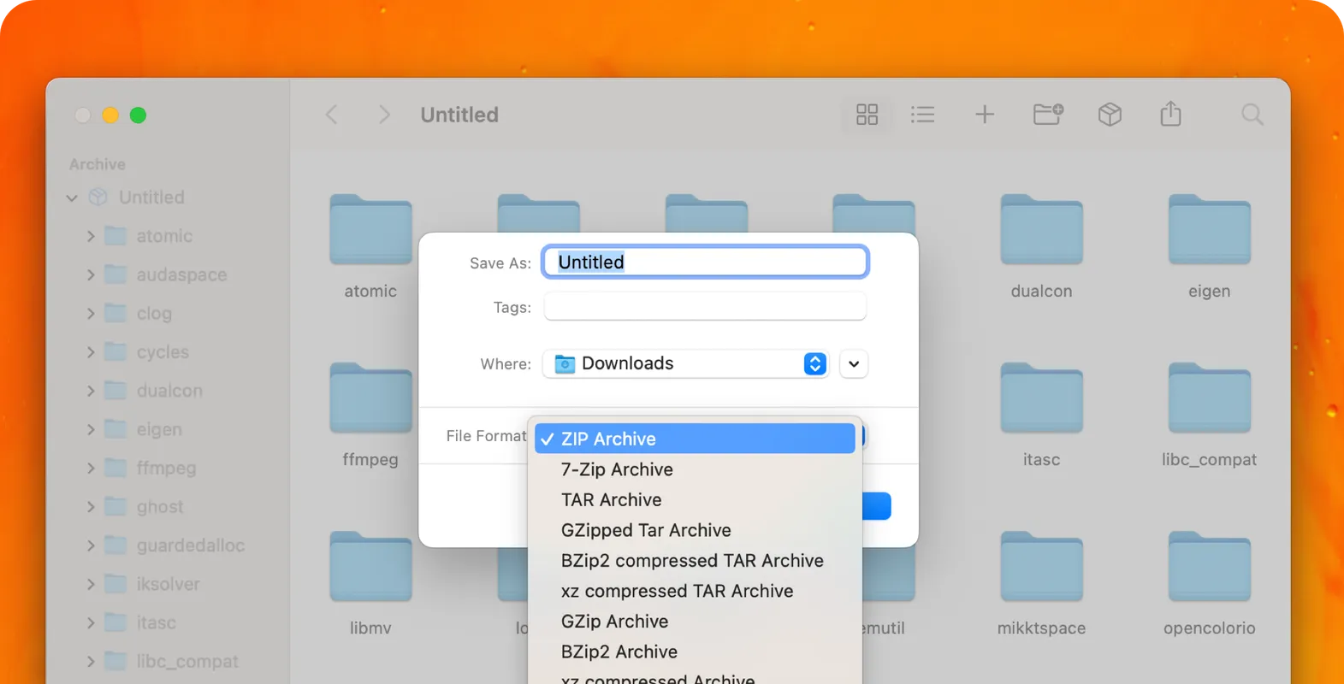Choose 7-Zip Archive format
Image resolution: width=1344 pixels, height=684 pixels.
click(x=617, y=469)
